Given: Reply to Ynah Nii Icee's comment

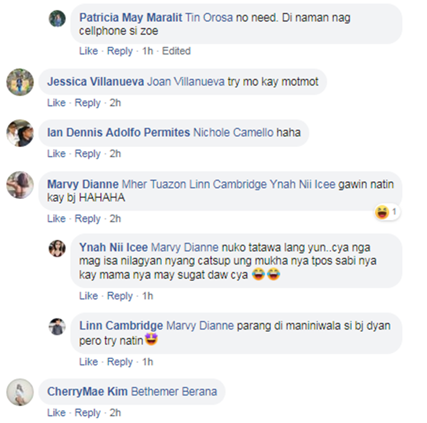Looking at the screenshot, I should point(120,296).
